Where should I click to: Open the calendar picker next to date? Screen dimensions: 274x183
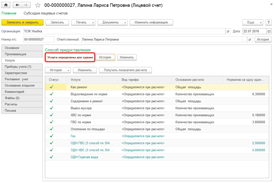pyautogui.click(x=269, y=31)
